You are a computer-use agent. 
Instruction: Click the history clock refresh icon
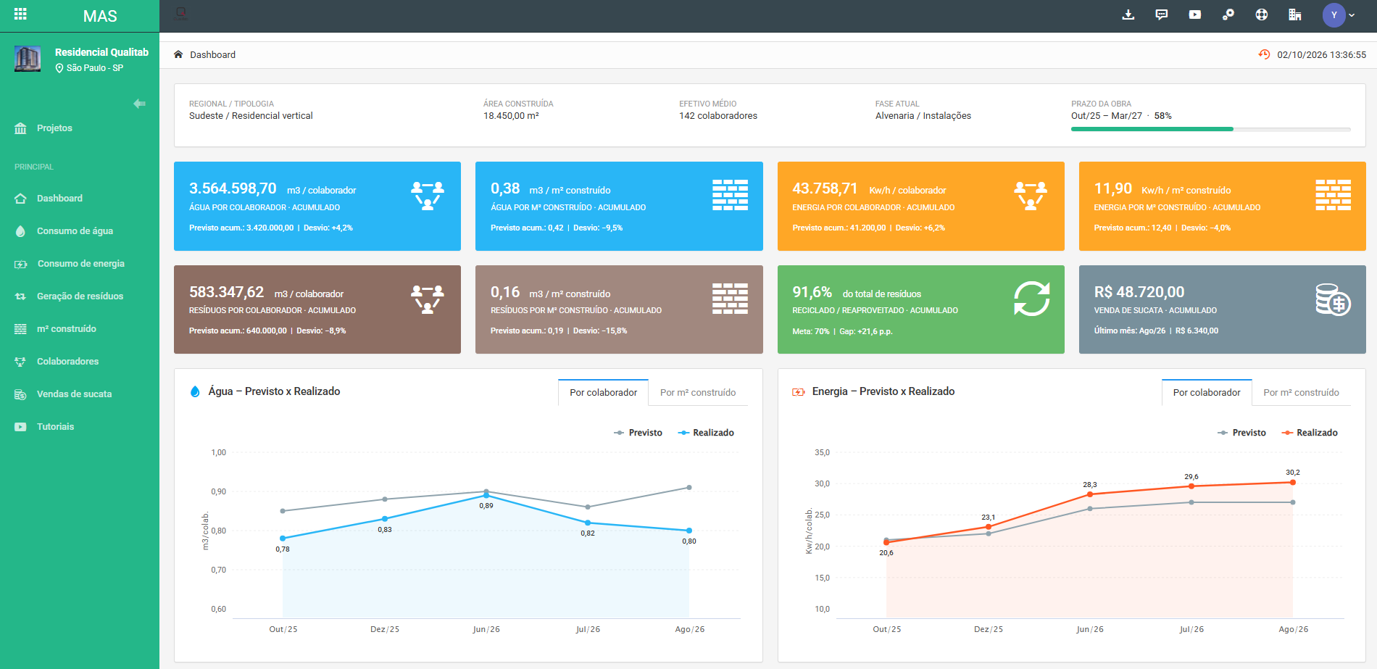[x=1264, y=54]
